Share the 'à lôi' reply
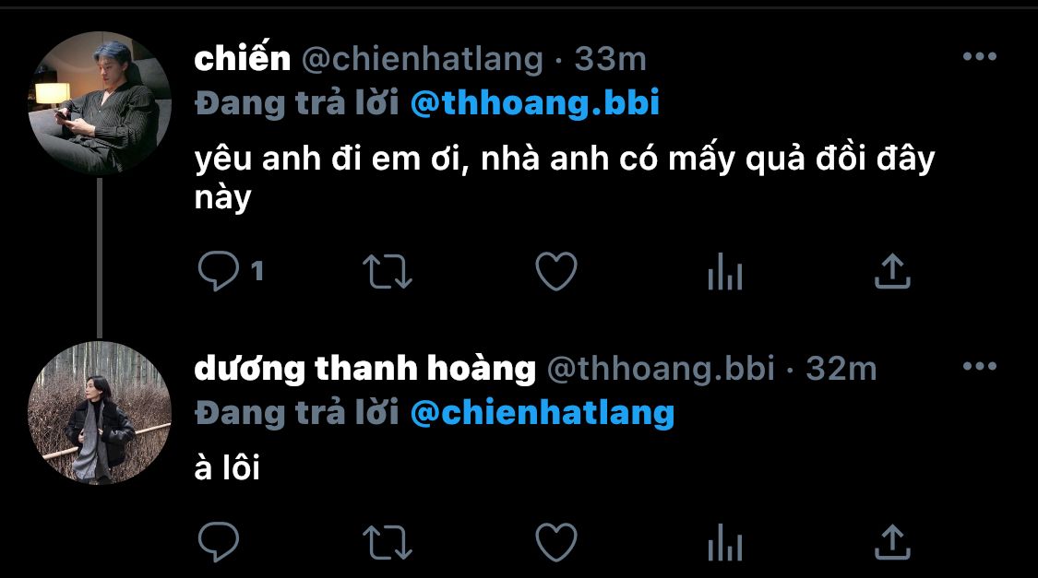 pyautogui.click(x=892, y=542)
